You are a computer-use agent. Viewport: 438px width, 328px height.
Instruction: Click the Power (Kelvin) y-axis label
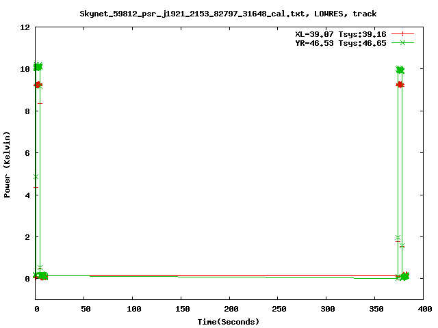coord(7,165)
